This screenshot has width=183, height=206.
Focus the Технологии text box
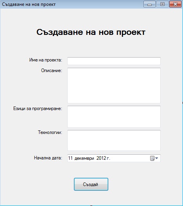click(x=114, y=140)
